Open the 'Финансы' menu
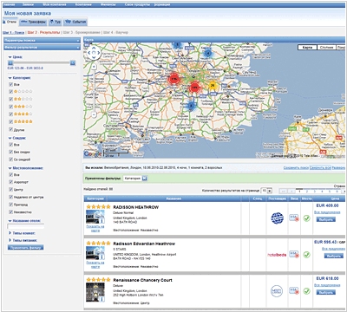The image size is (347, 312). 108,4
